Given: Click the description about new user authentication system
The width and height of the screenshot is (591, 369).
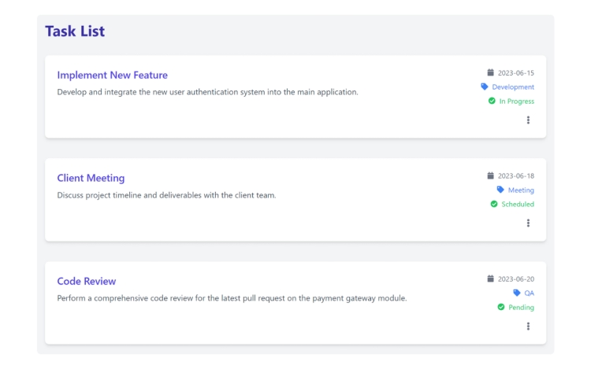Looking at the screenshot, I should (x=208, y=92).
